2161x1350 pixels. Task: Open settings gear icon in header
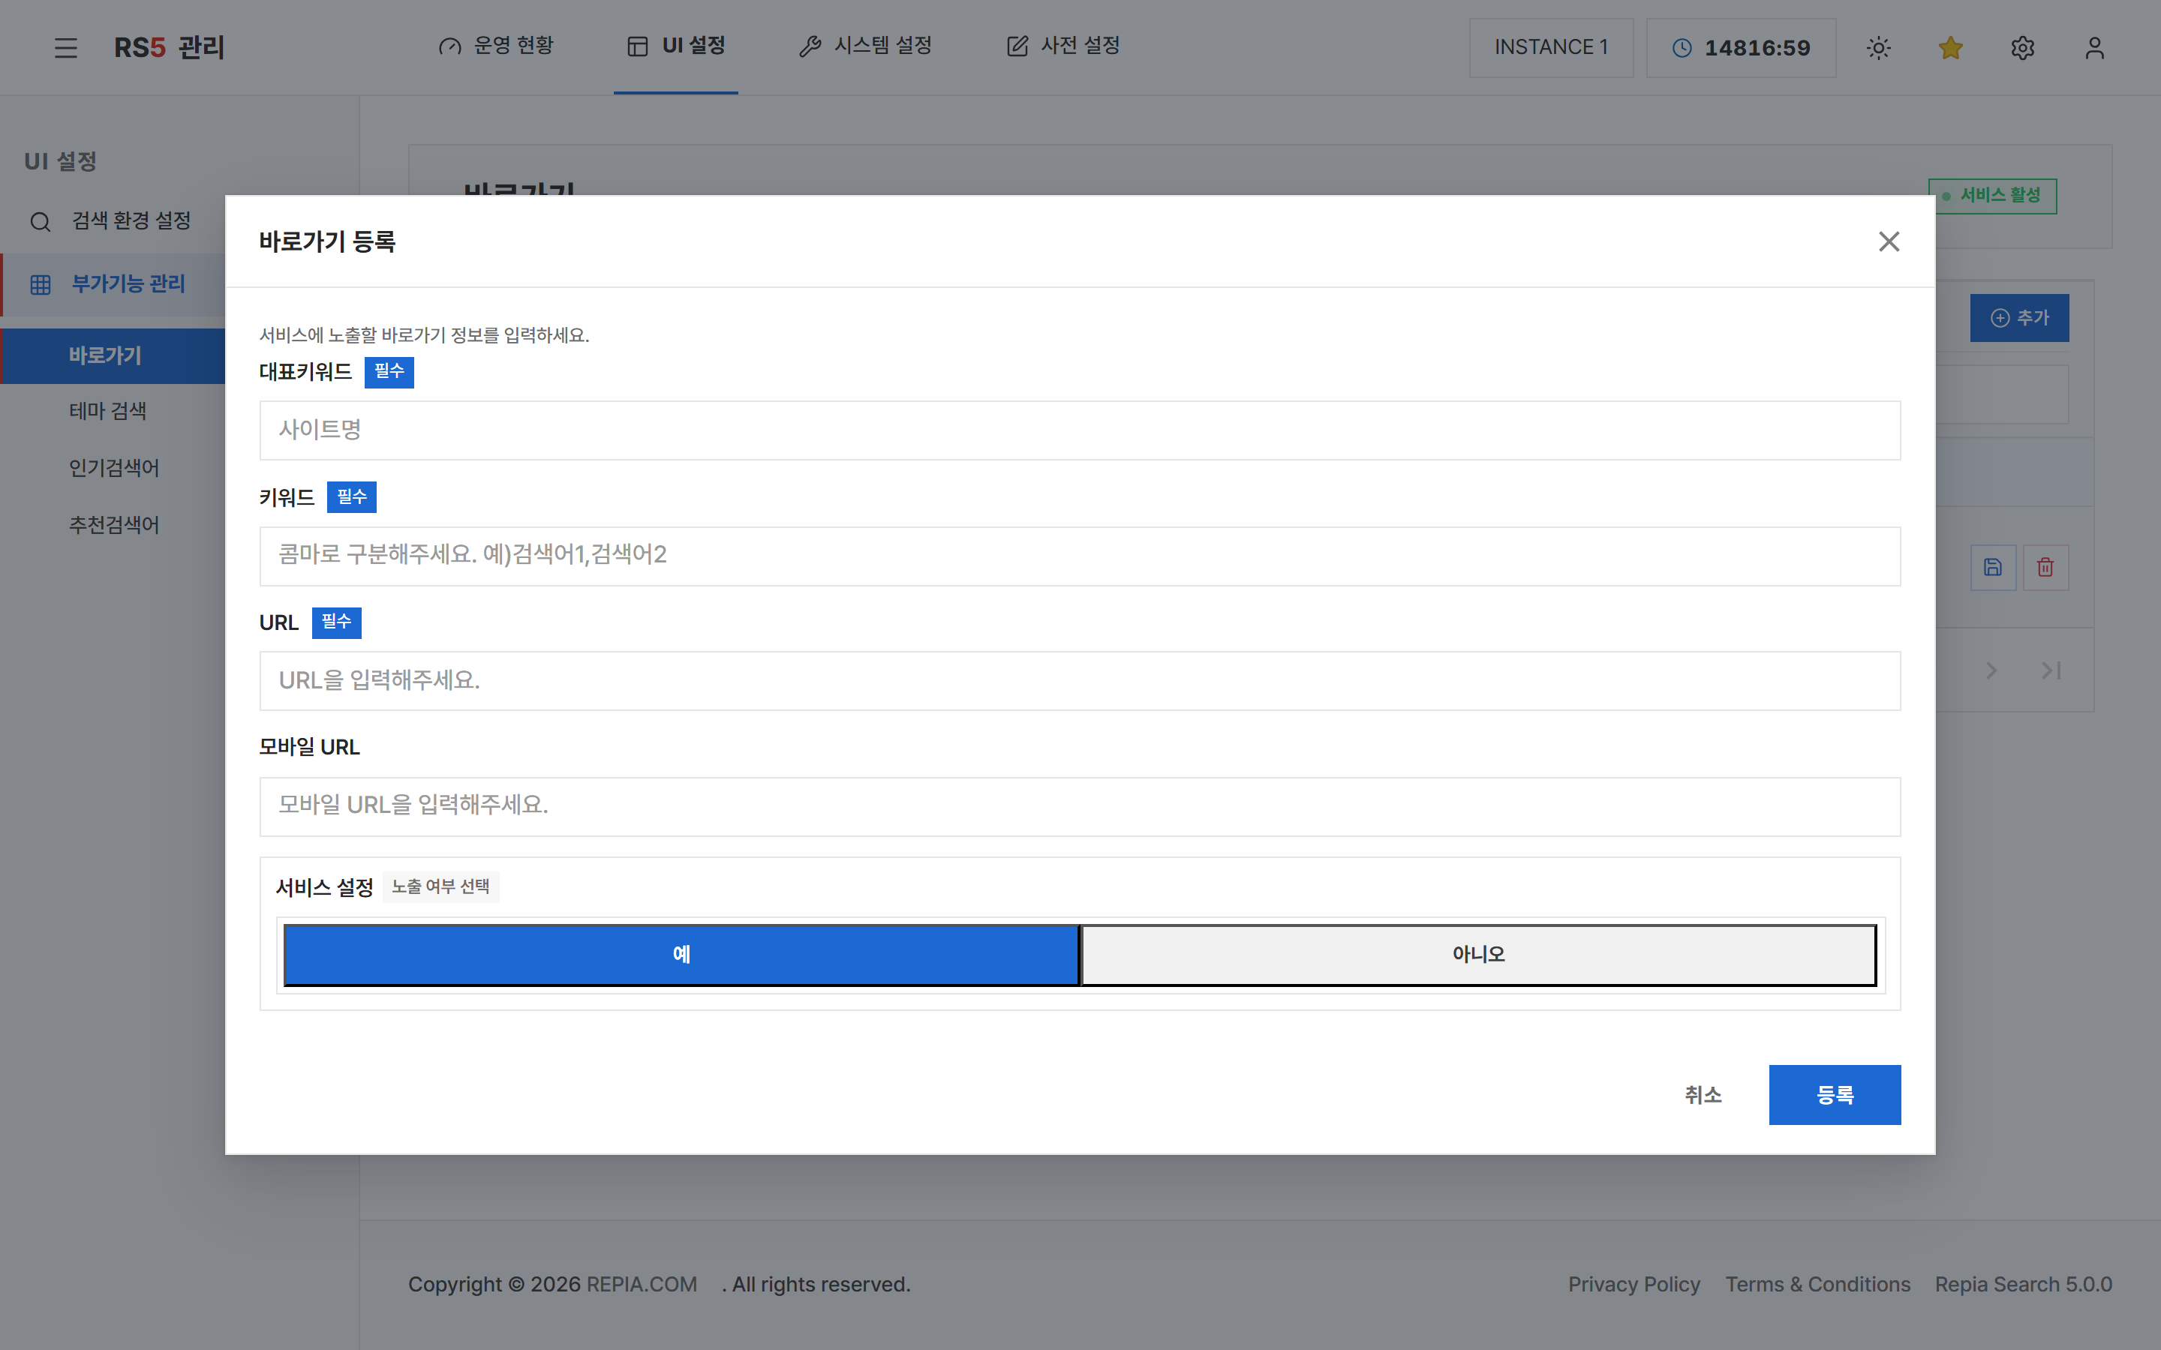point(2023,47)
